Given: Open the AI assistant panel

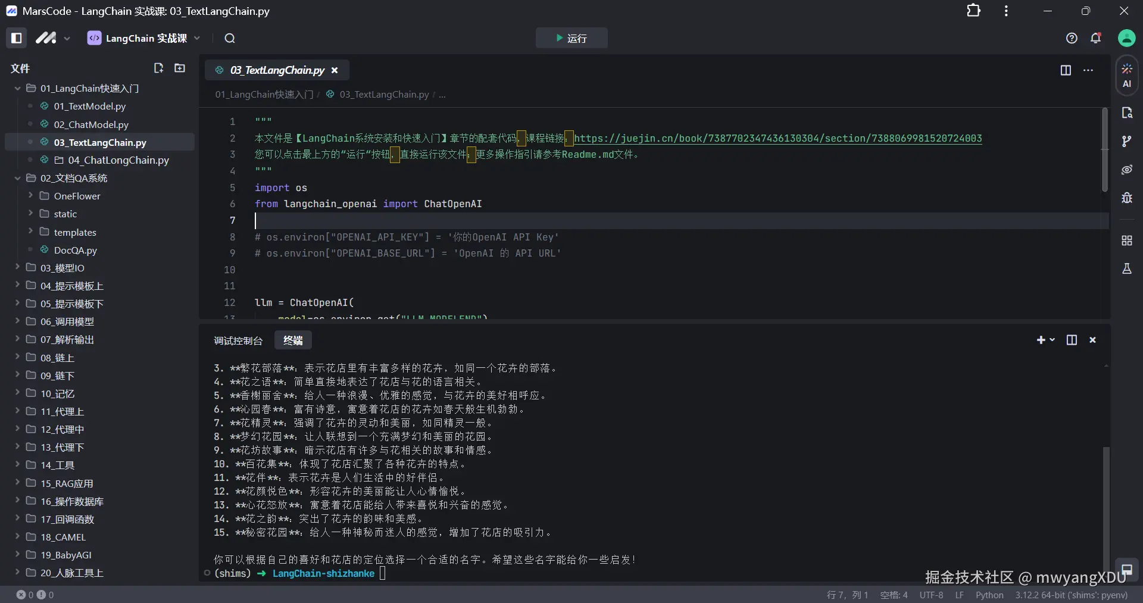Looking at the screenshot, I should [1126, 76].
